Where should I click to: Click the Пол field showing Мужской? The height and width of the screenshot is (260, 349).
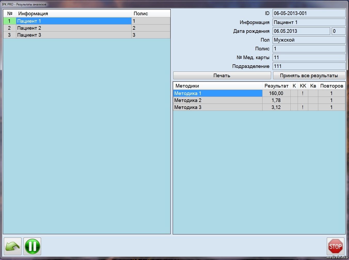[309, 40]
